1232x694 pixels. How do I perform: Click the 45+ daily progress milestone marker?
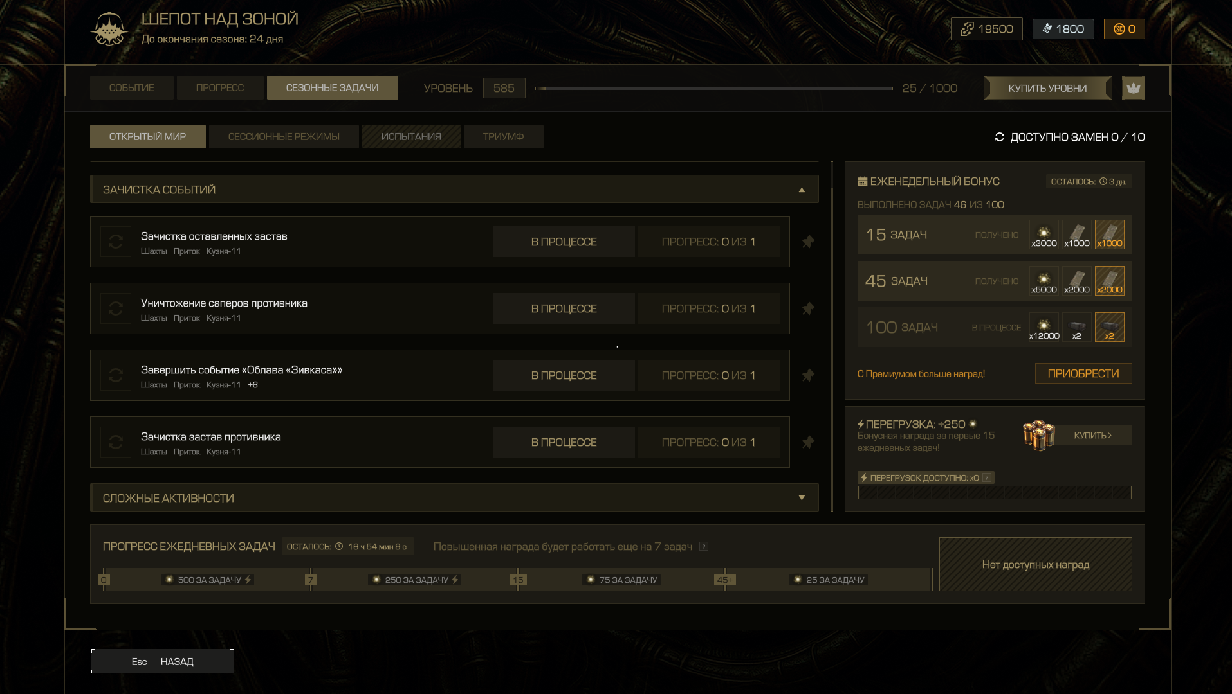[x=724, y=580]
